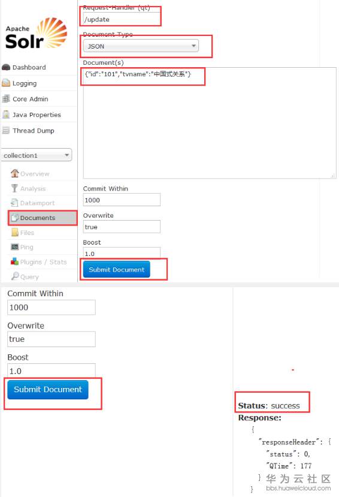Expand the collection1 core selector dropdown
Image resolution: width=339 pixels, height=497 pixels.
click(x=37, y=155)
